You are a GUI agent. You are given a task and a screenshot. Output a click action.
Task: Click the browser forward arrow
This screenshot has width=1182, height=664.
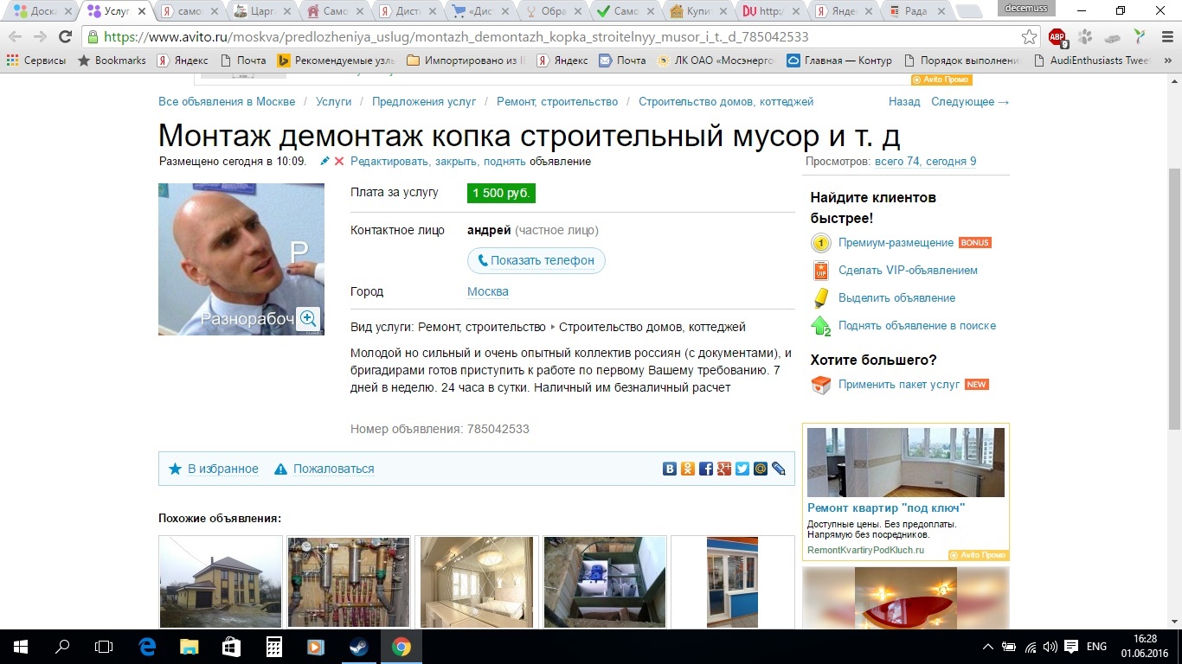point(40,37)
